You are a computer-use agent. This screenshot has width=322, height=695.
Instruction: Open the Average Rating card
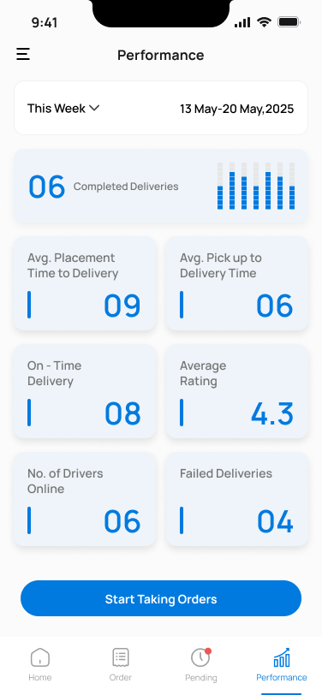(x=237, y=391)
